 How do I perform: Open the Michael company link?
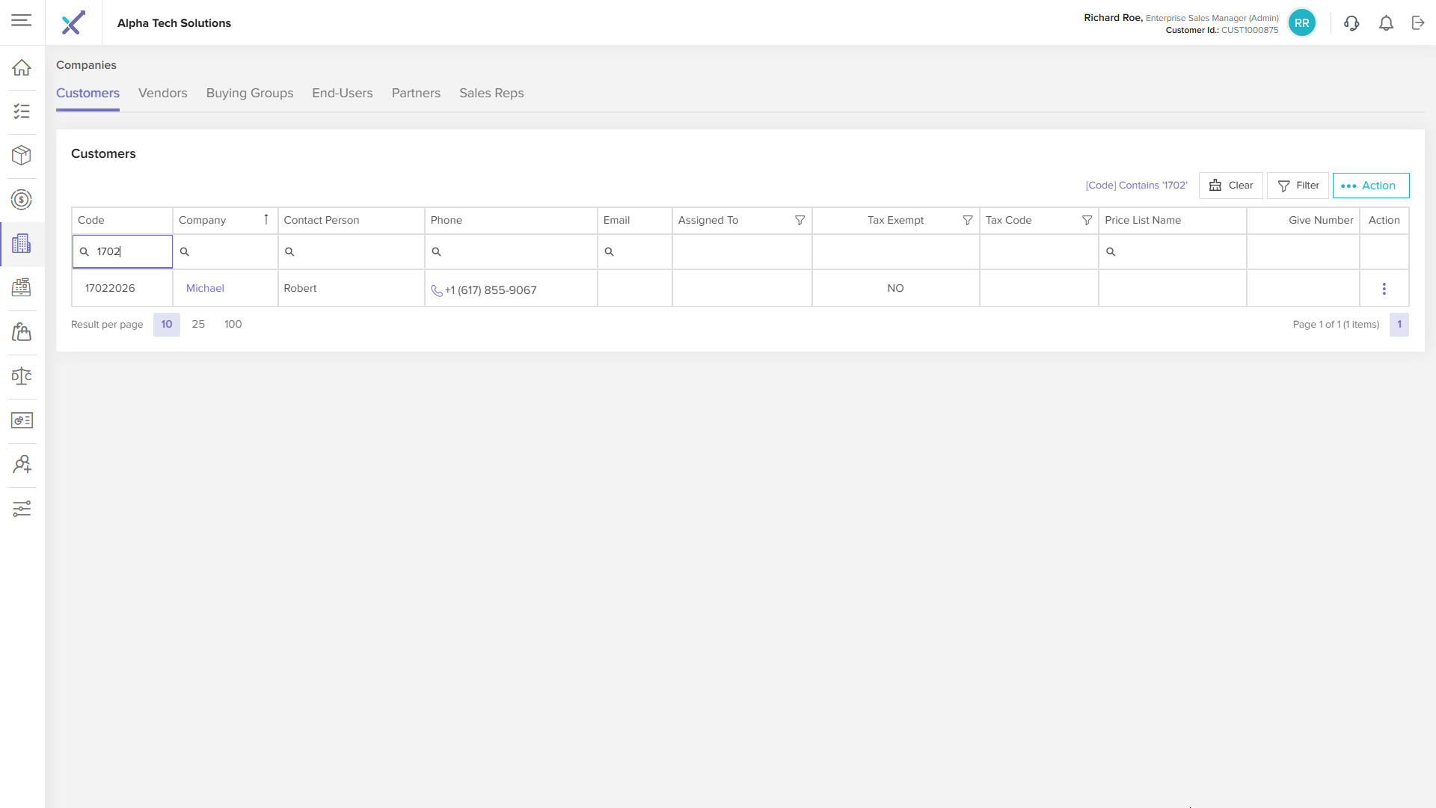(x=205, y=289)
